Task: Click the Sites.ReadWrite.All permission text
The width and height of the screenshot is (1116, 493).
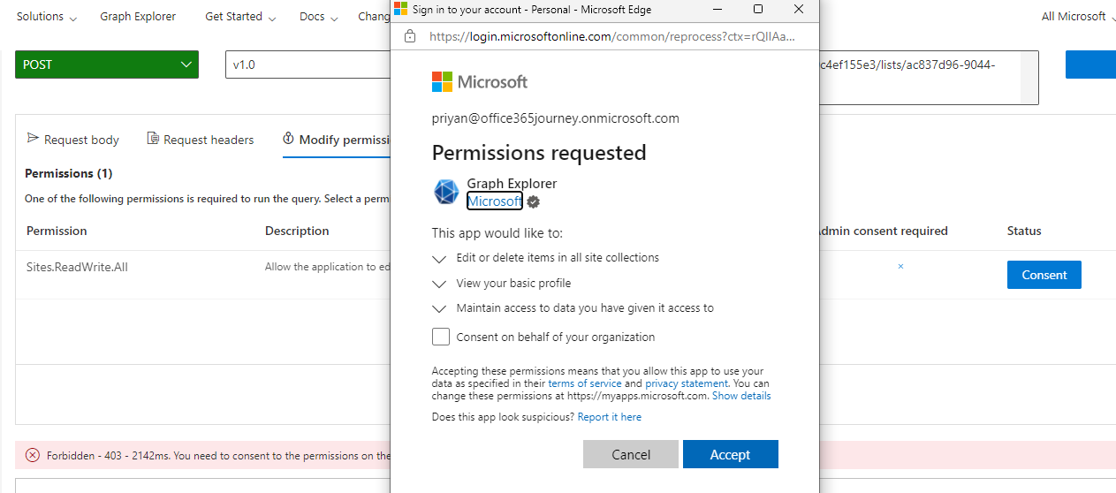Action: click(77, 267)
